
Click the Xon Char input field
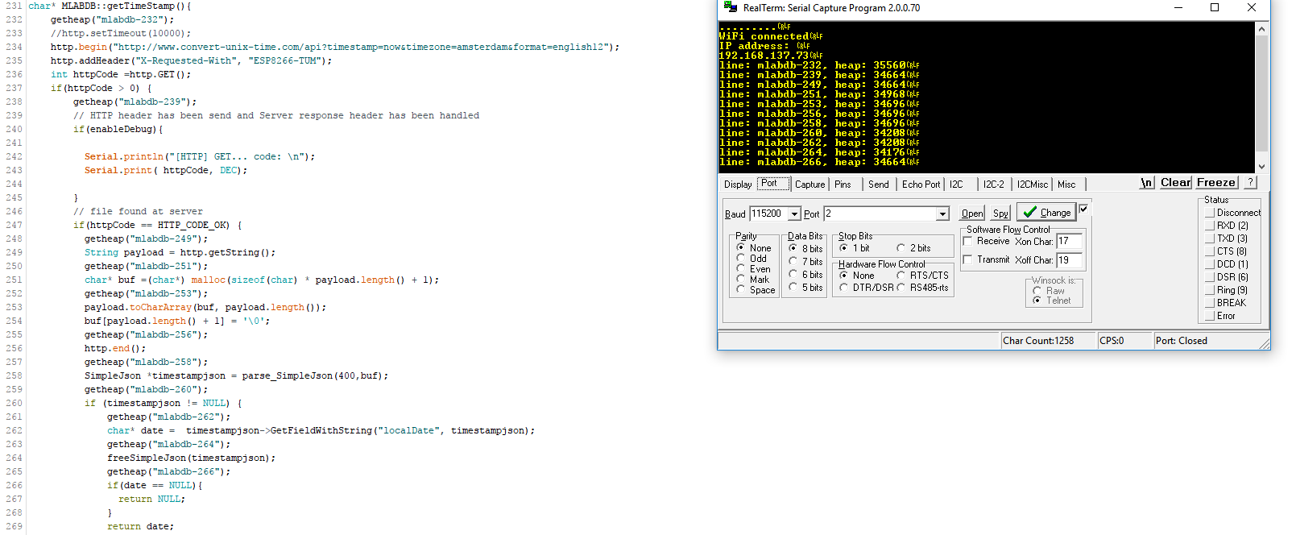pyautogui.click(x=1070, y=241)
